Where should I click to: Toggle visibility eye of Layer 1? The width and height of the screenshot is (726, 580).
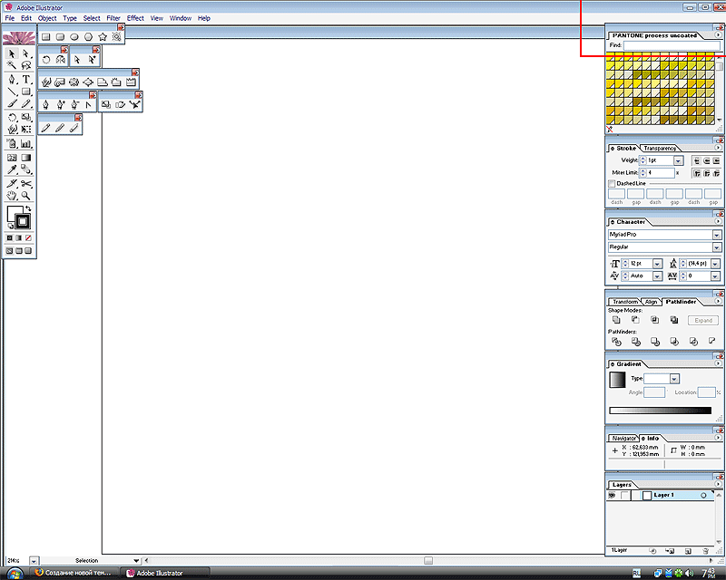click(x=612, y=496)
